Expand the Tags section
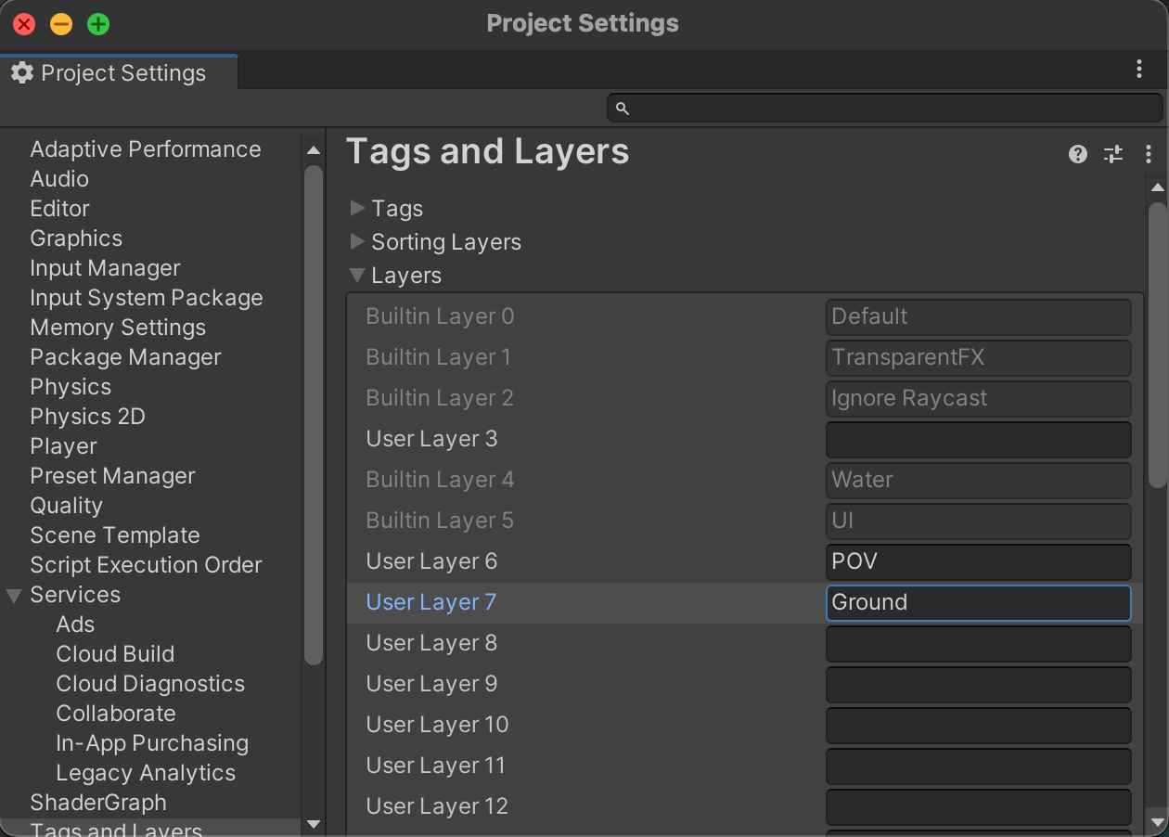This screenshot has height=837, width=1169. coord(358,209)
